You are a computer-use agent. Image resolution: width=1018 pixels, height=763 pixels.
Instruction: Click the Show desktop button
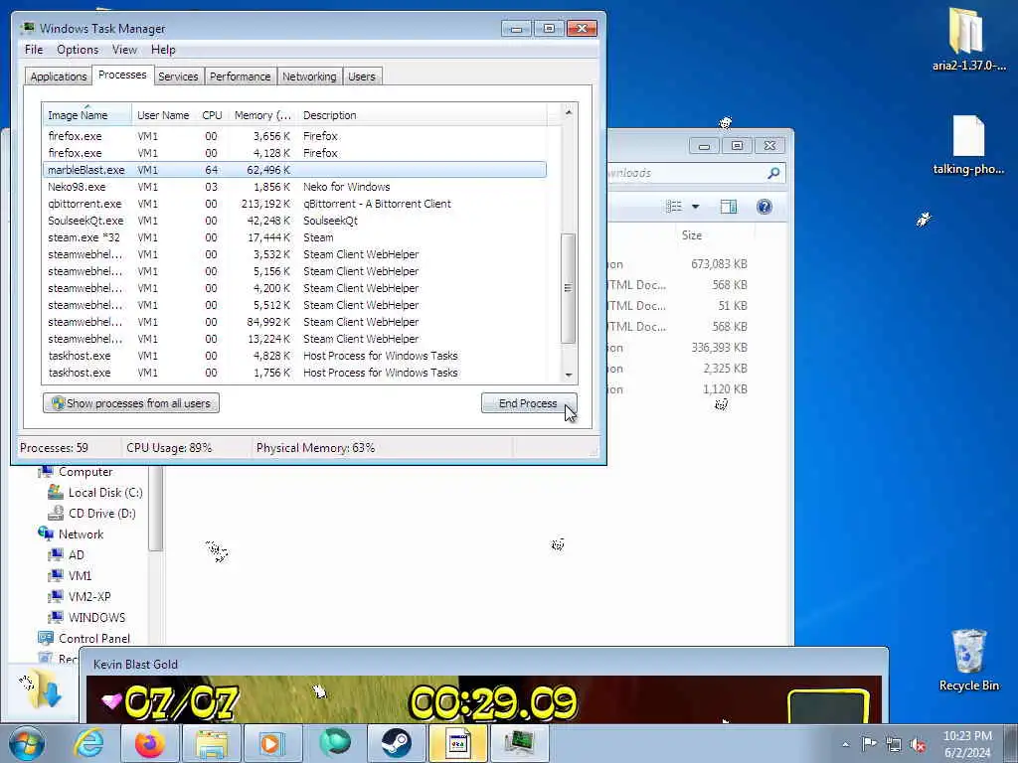click(x=1011, y=744)
